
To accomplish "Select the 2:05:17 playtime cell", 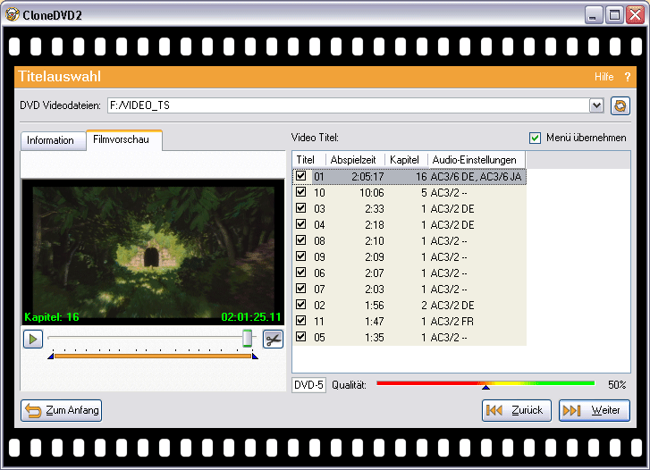I will point(367,177).
